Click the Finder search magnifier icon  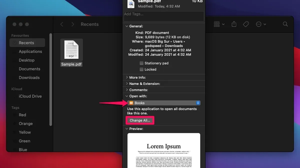click(285, 24)
